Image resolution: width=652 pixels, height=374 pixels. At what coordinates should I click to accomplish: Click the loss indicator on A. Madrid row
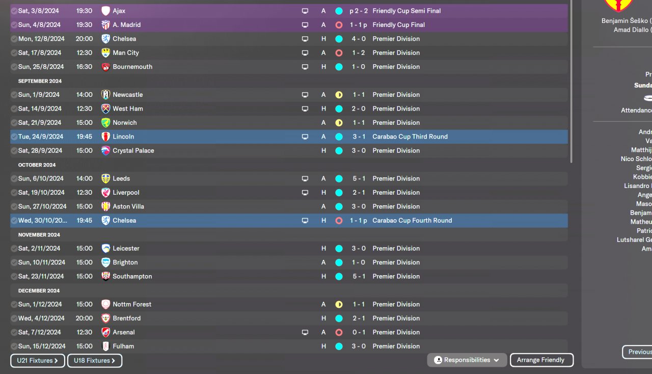pyautogui.click(x=339, y=24)
